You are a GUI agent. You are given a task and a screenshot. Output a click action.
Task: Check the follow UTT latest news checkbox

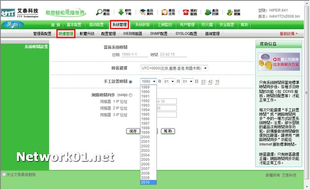pyautogui.click(x=4, y=174)
